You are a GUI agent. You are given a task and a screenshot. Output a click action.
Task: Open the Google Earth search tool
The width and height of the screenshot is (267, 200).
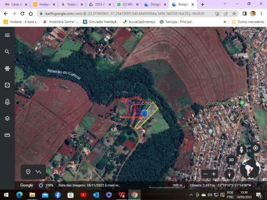7,52
